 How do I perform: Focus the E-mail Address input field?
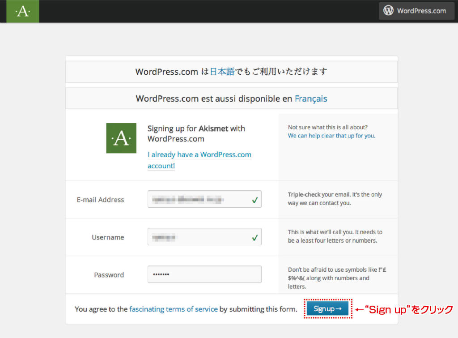204,199
